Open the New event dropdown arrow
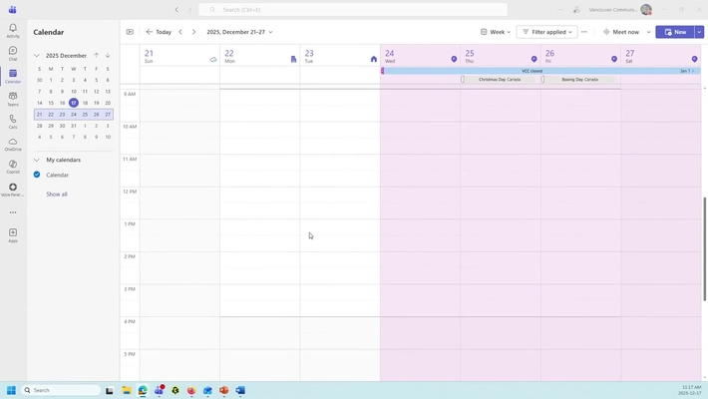708x399 pixels. 699,32
